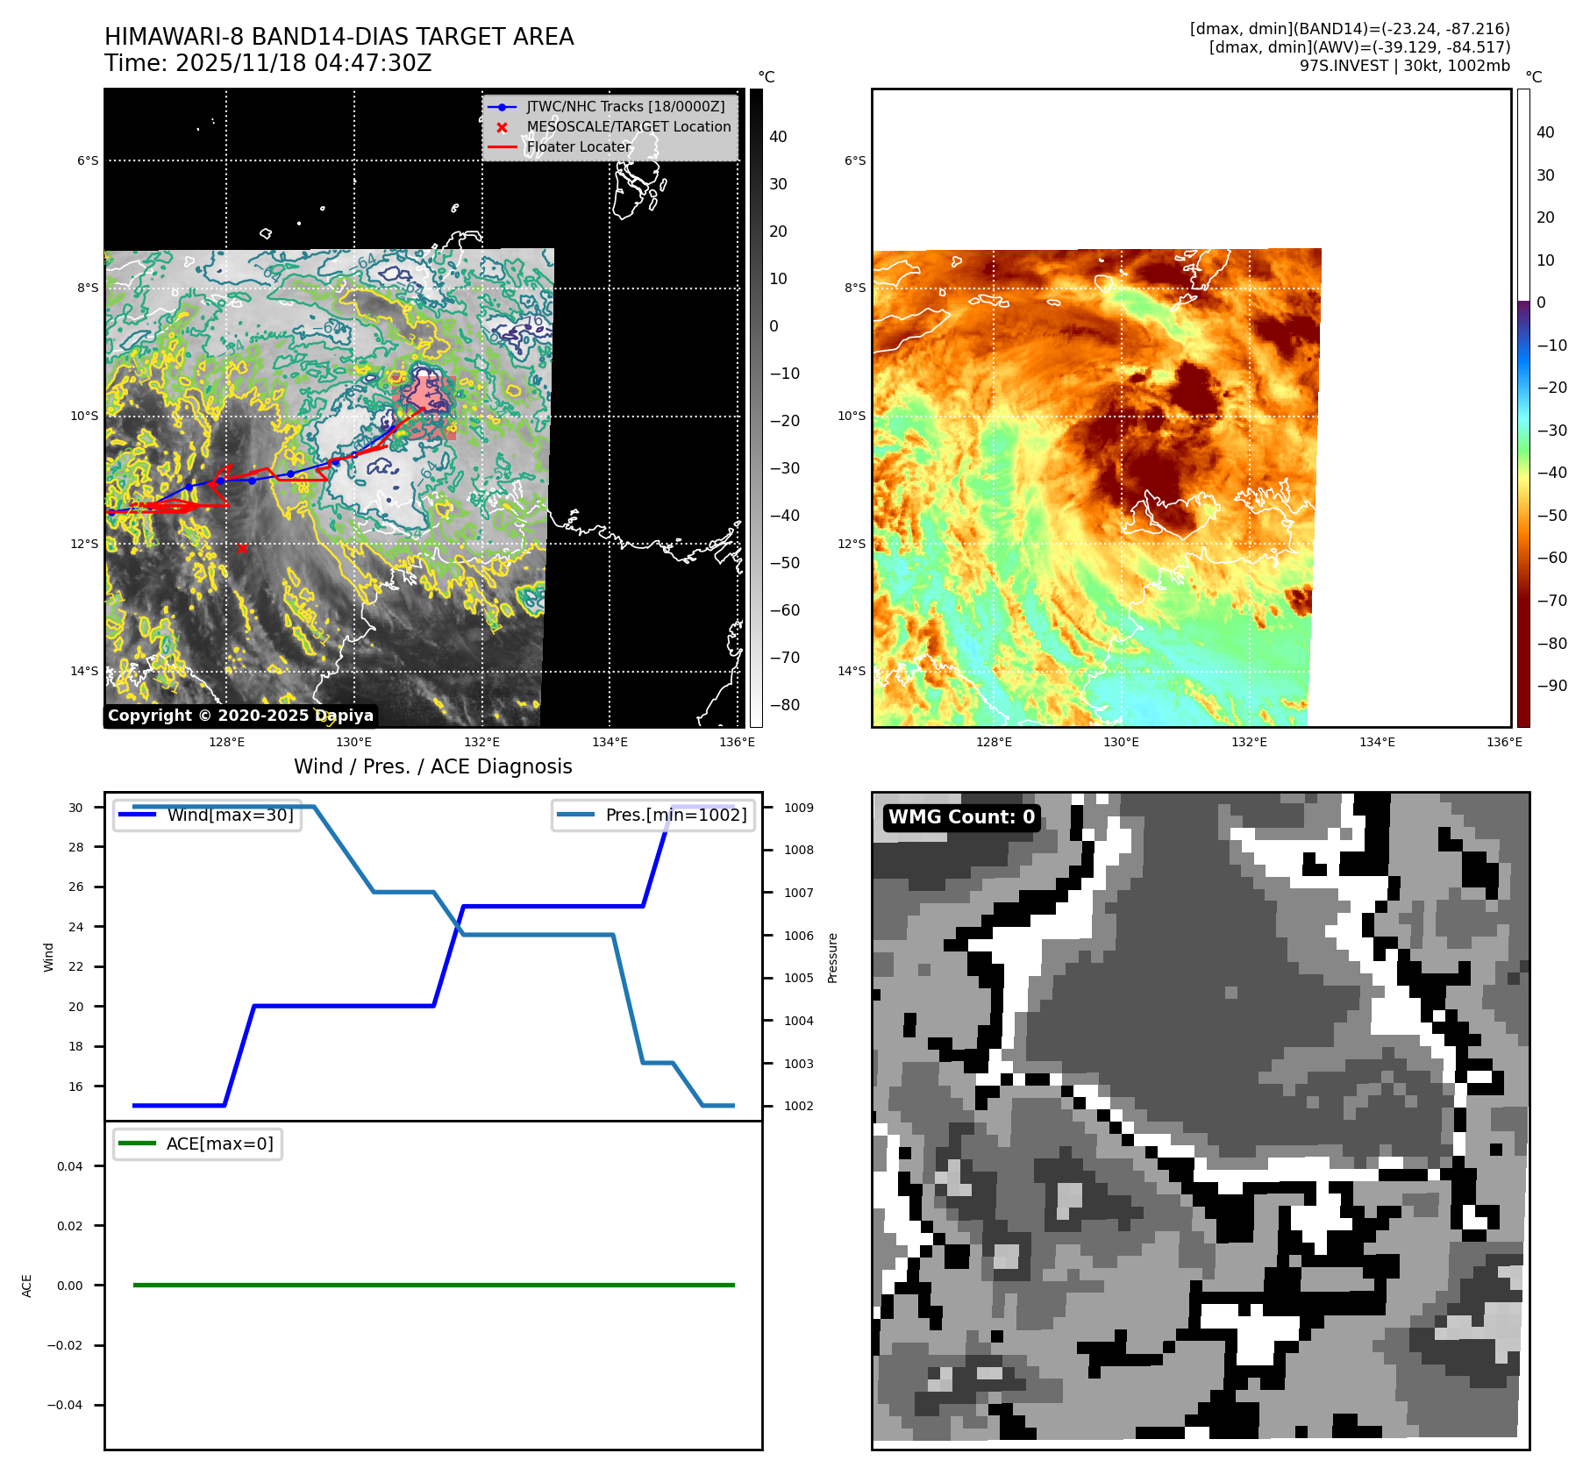Click the green ACE line sample in legend
Screen dimensions: 1590x1482
tap(137, 1144)
